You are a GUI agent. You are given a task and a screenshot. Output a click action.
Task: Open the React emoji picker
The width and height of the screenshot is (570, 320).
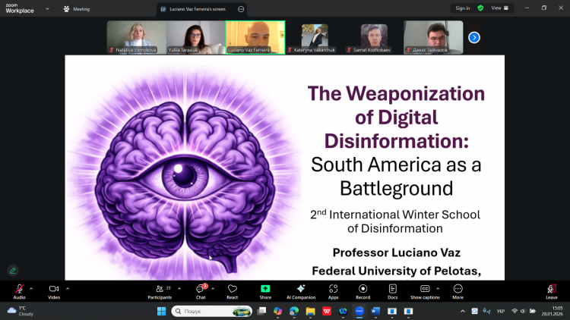pos(233,290)
